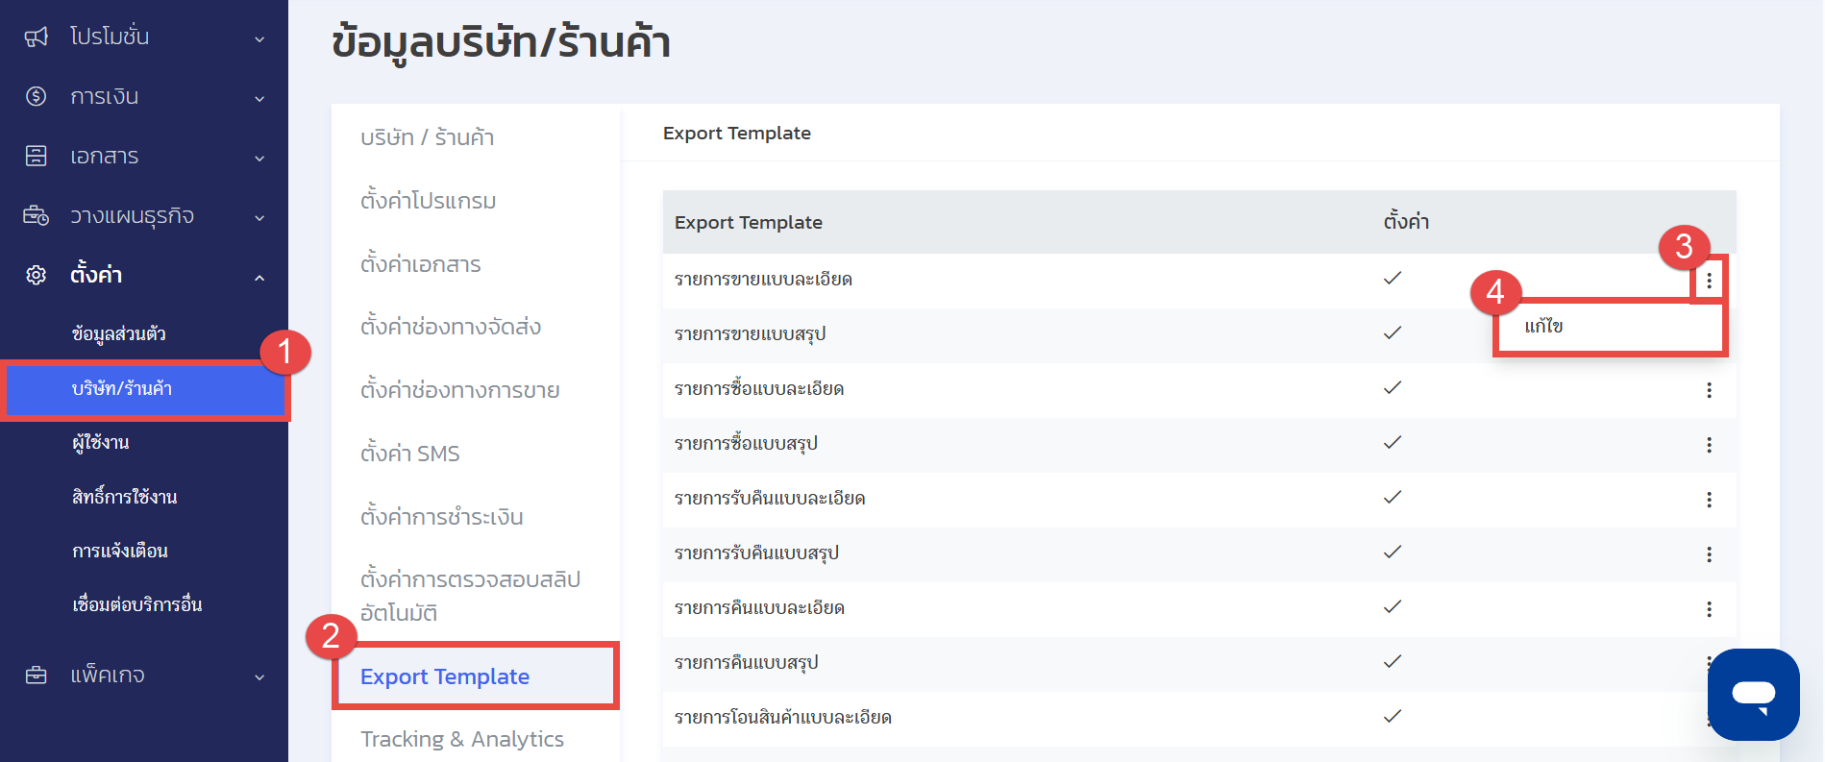
Task: Click the settings gear icon
Action: [36, 275]
